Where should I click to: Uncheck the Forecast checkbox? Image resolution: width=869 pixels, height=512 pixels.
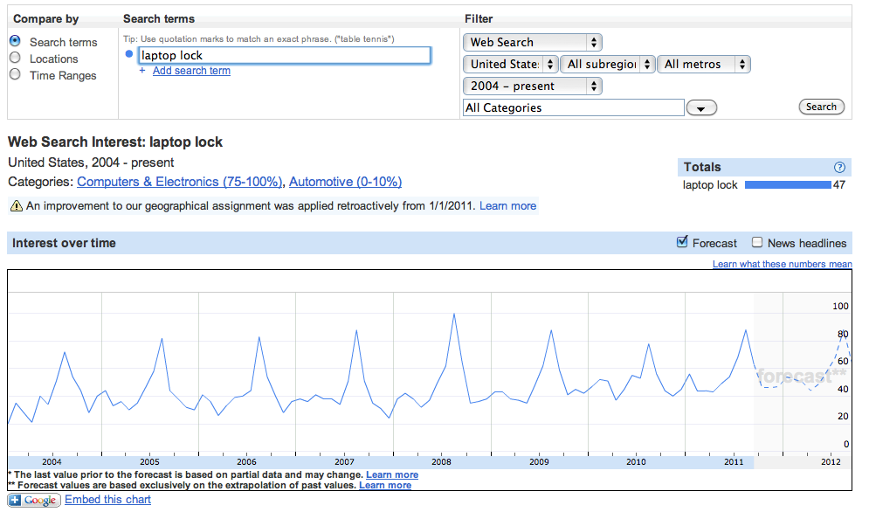(x=682, y=242)
